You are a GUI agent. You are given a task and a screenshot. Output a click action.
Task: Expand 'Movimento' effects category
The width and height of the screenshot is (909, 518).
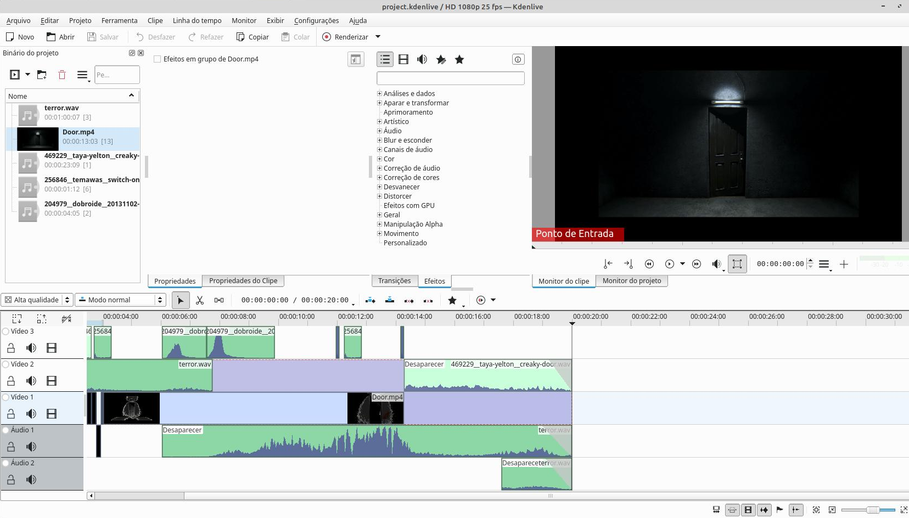[379, 233]
